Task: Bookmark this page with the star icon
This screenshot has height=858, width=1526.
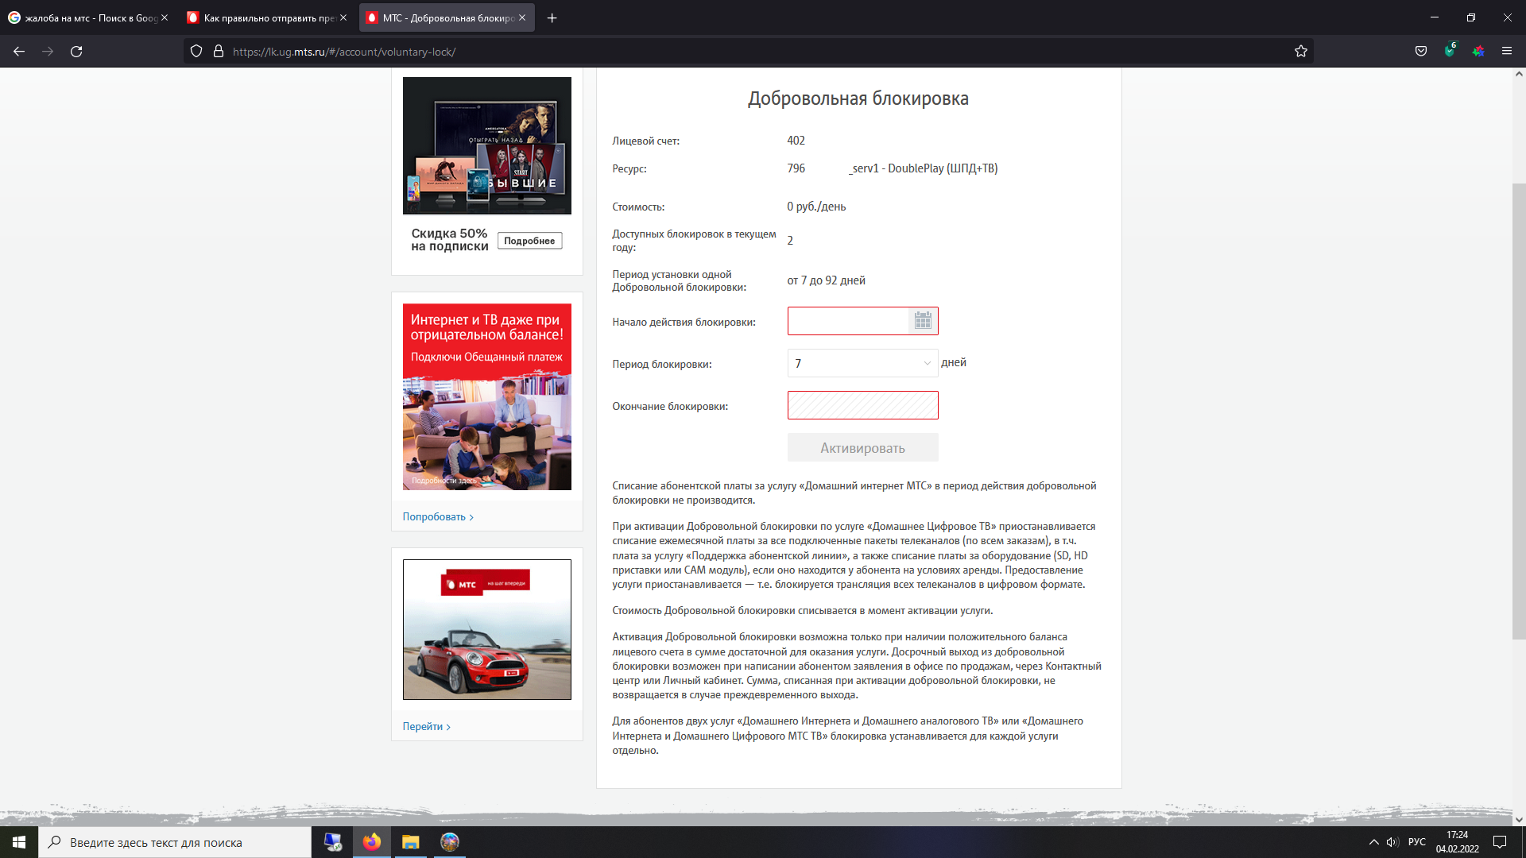Action: click(x=1300, y=52)
